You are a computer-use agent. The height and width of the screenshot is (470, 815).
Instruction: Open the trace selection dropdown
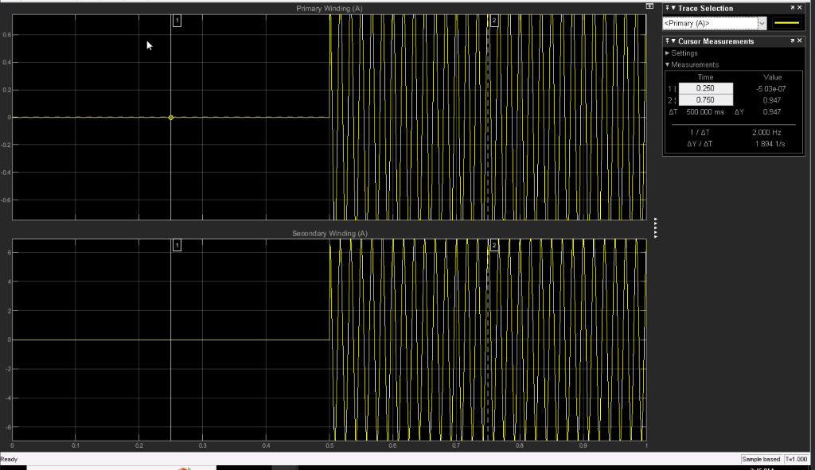tap(761, 22)
